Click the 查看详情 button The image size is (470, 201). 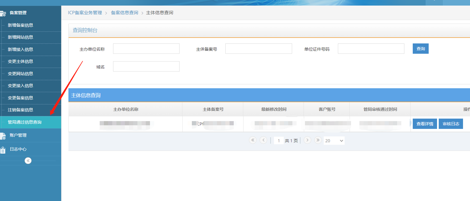[425, 124]
